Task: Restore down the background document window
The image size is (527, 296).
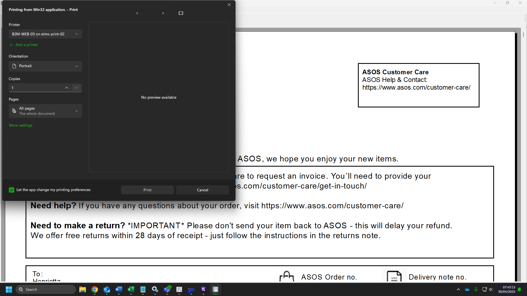Action: point(508,3)
